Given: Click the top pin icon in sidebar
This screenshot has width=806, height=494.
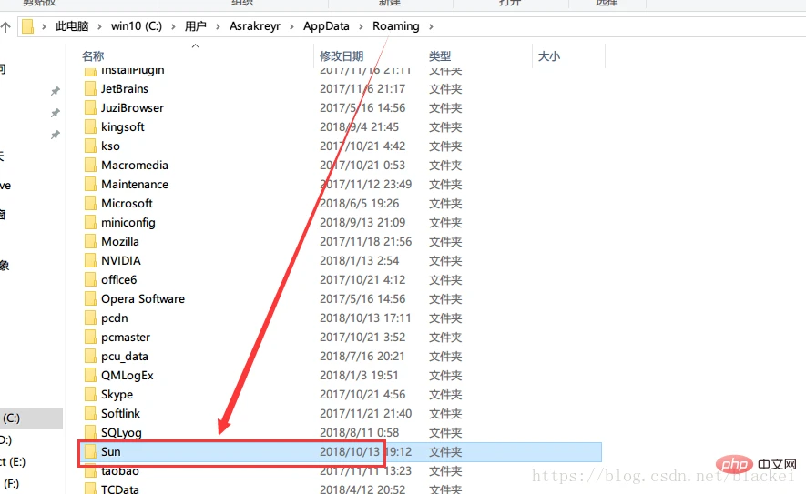Looking at the screenshot, I should pos(55,91).
